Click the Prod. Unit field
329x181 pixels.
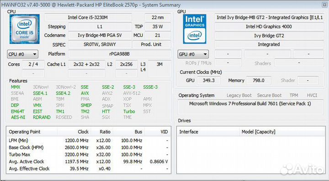[x=151, y=44]
